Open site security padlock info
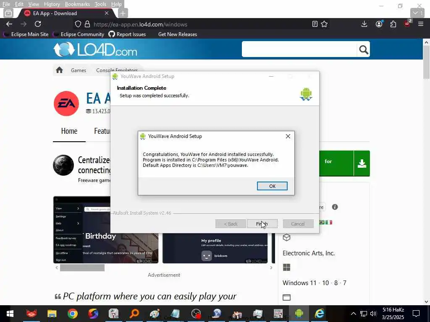Image resolution: width=430 pixels, height=322 pixels. click(87, 24)
